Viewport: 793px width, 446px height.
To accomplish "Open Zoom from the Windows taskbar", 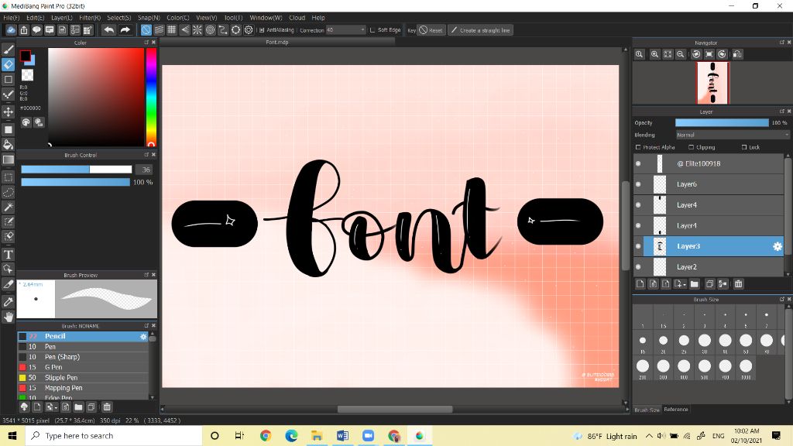I will click(x=368, y=436).
